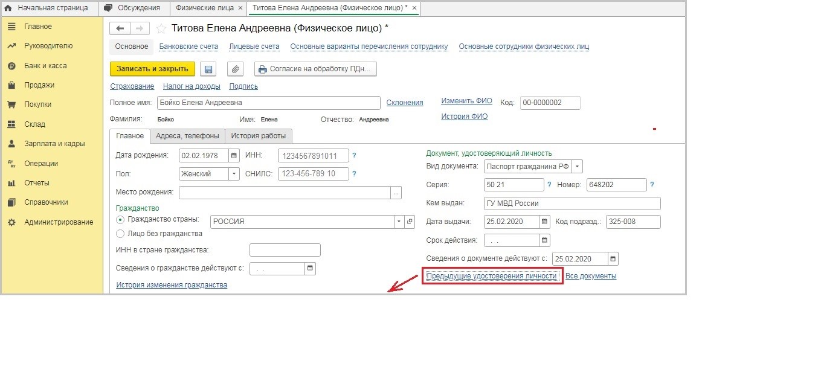Click the back navigation arrow
The image size is (818, 378).
coord(120,28)
